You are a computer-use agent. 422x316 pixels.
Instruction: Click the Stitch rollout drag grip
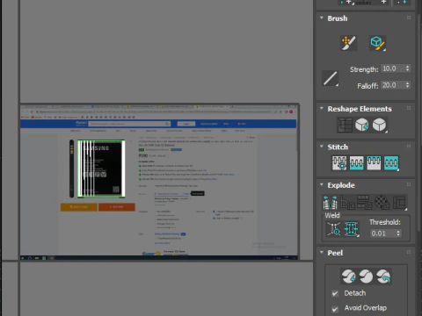(x=409, y=146)
